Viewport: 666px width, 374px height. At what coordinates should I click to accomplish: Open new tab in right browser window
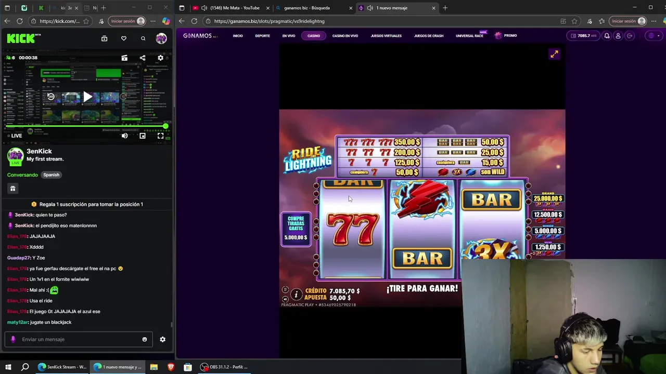tap(445, 8)
